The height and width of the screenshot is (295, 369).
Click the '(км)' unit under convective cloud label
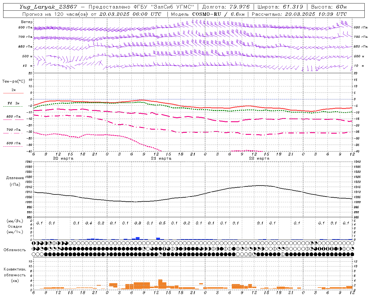point(15,281)
